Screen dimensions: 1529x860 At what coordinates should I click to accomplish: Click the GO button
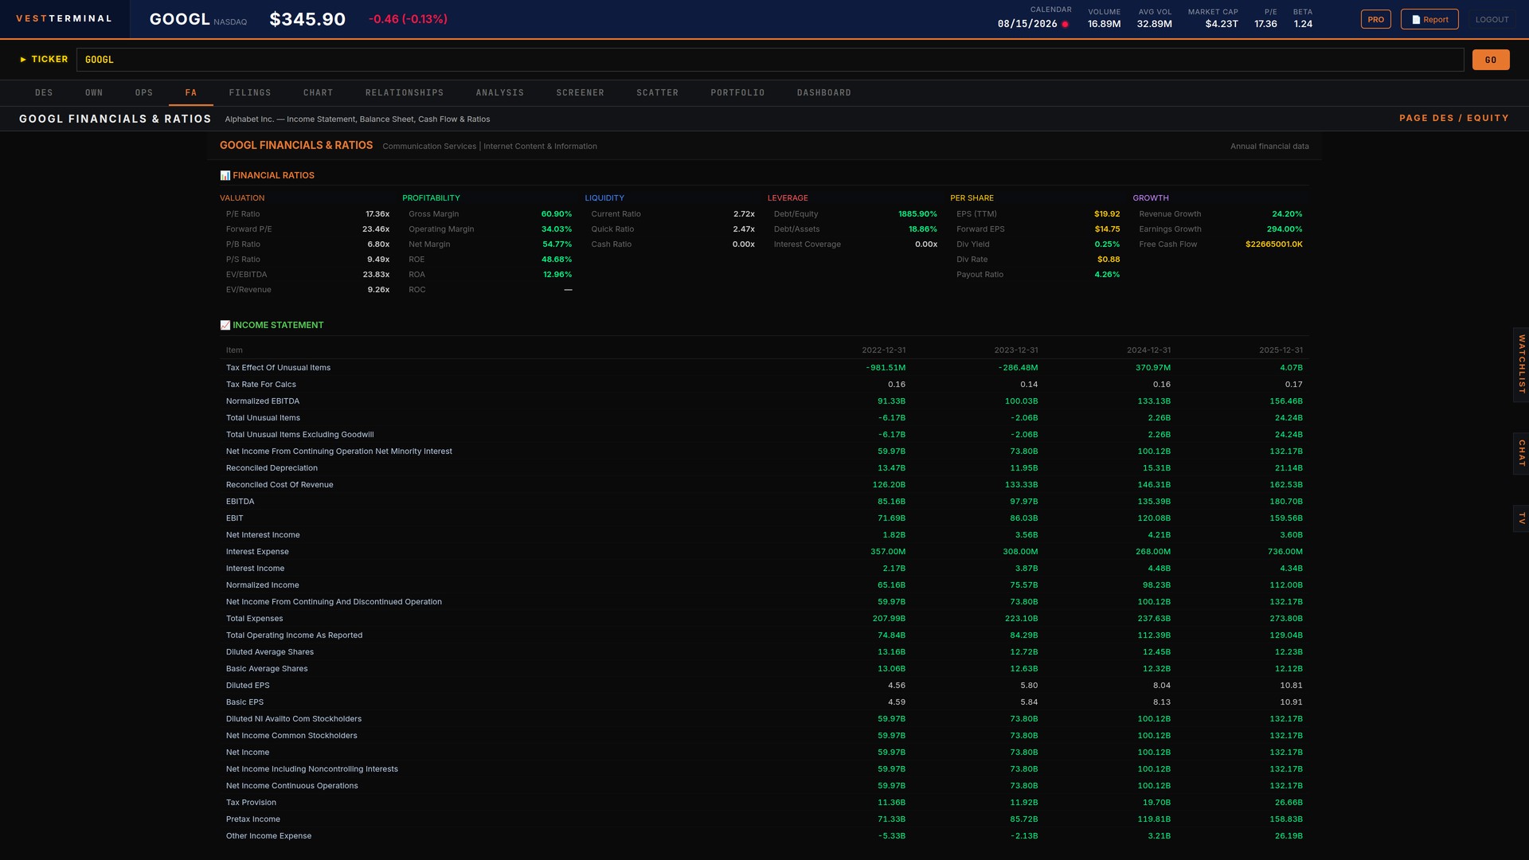click(x=1491, y=60)
